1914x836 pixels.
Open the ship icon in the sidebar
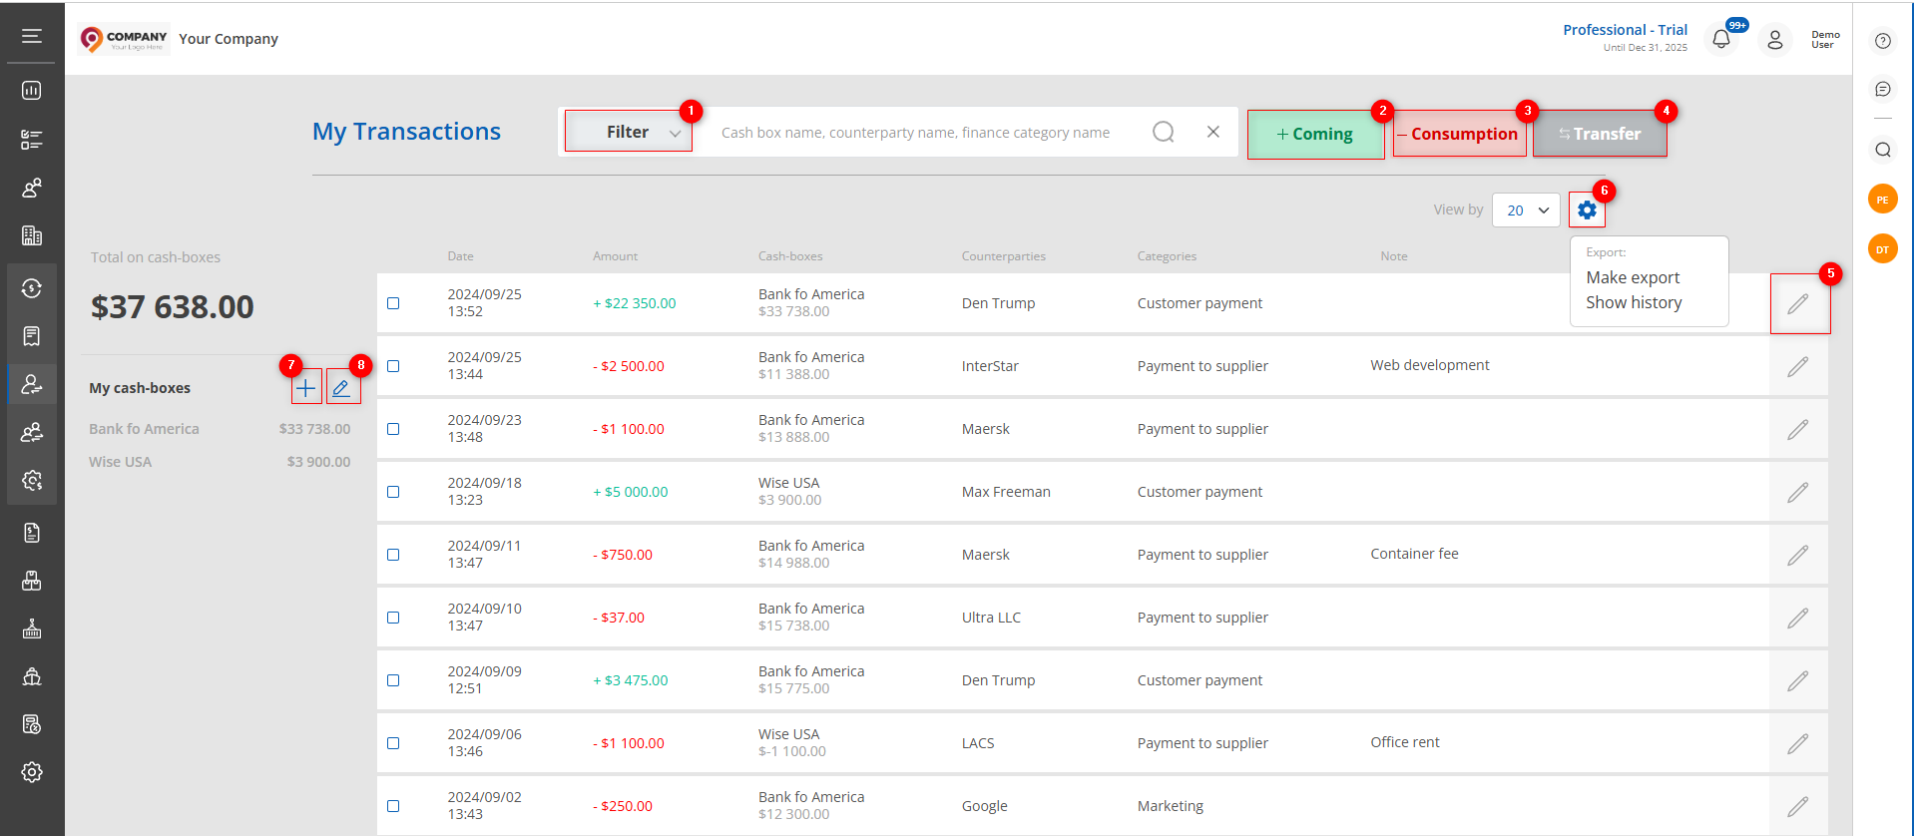(x=32, y=677)
